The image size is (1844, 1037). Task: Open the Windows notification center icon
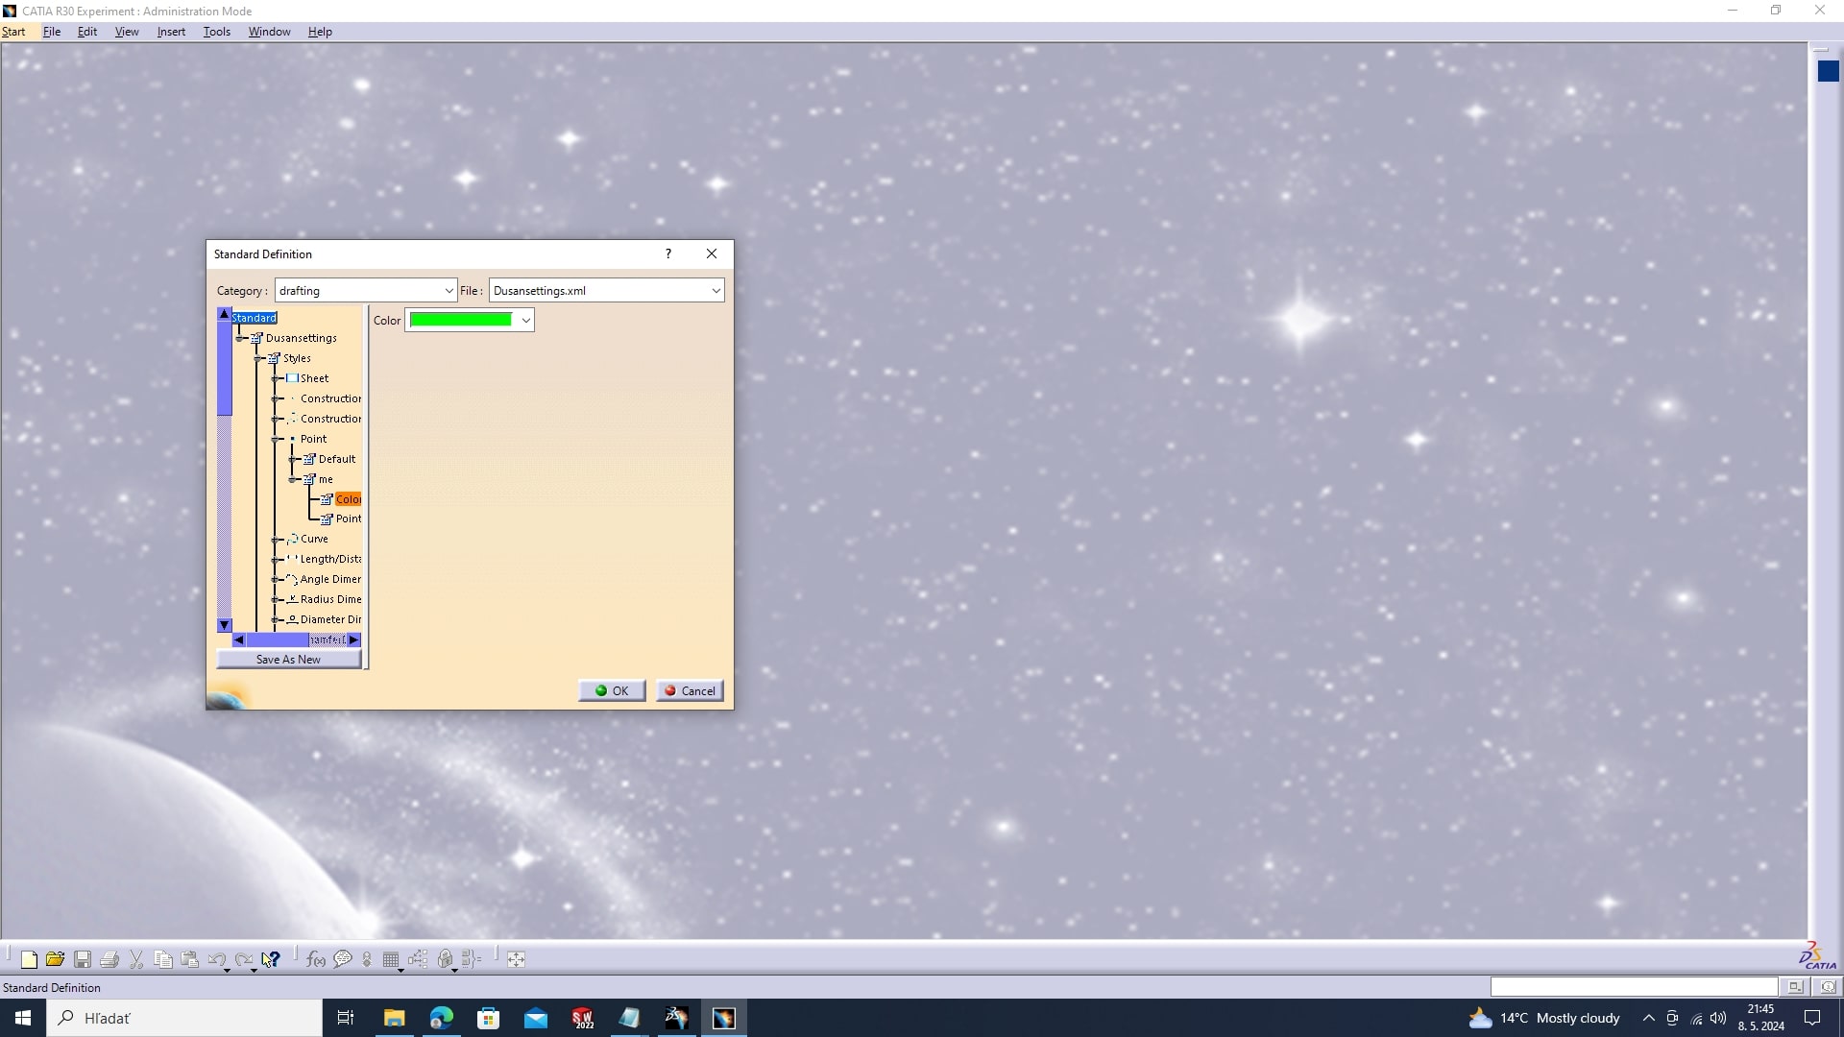coord(1812,1018)
